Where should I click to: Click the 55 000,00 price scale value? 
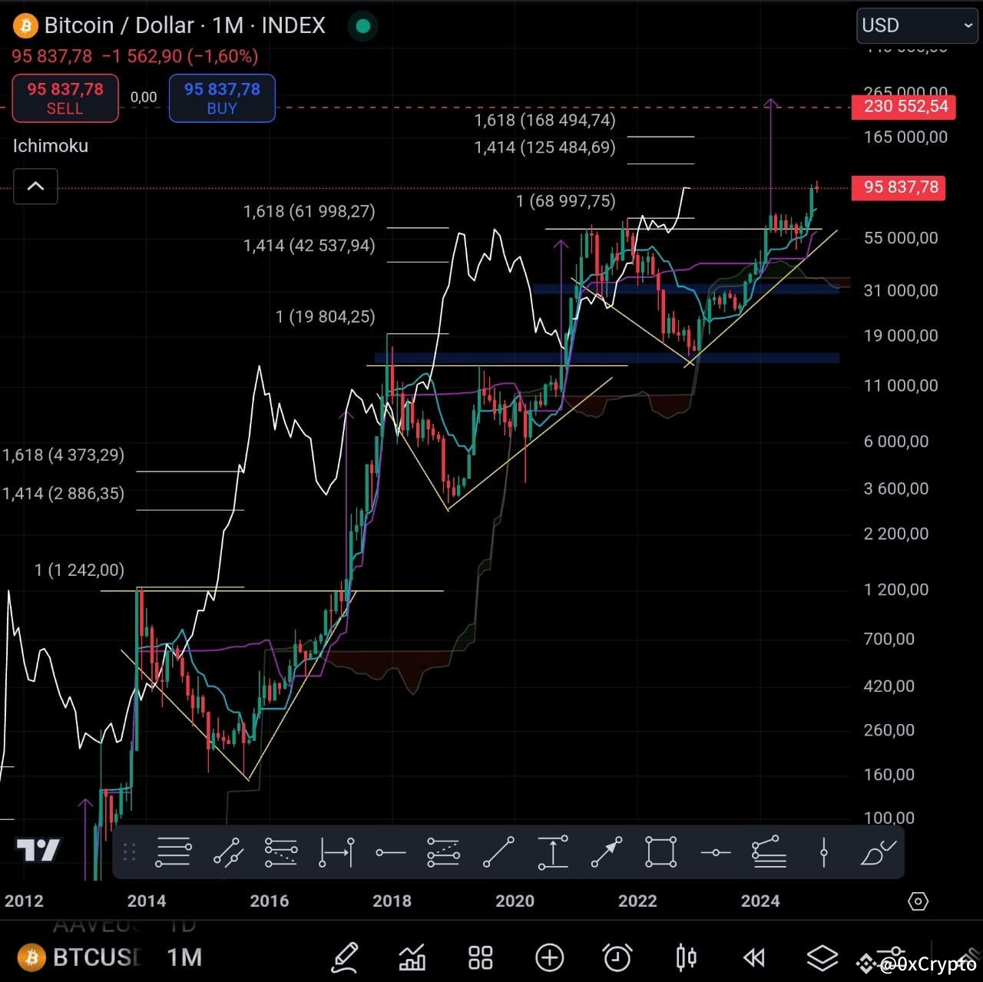tap(901, 238)
